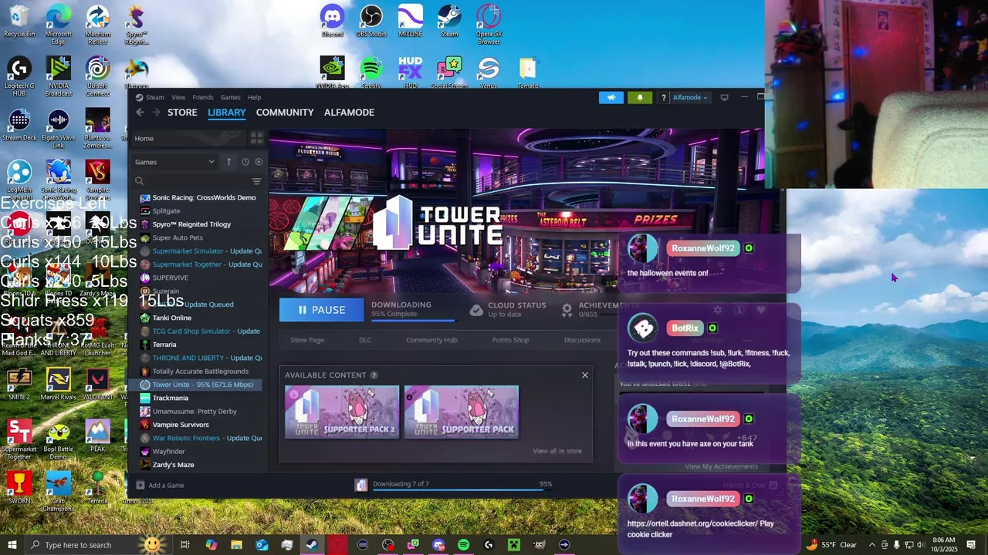Screen dimensions: 988x555
Task: Open the Friends menu
Action: tap(203, 98)
